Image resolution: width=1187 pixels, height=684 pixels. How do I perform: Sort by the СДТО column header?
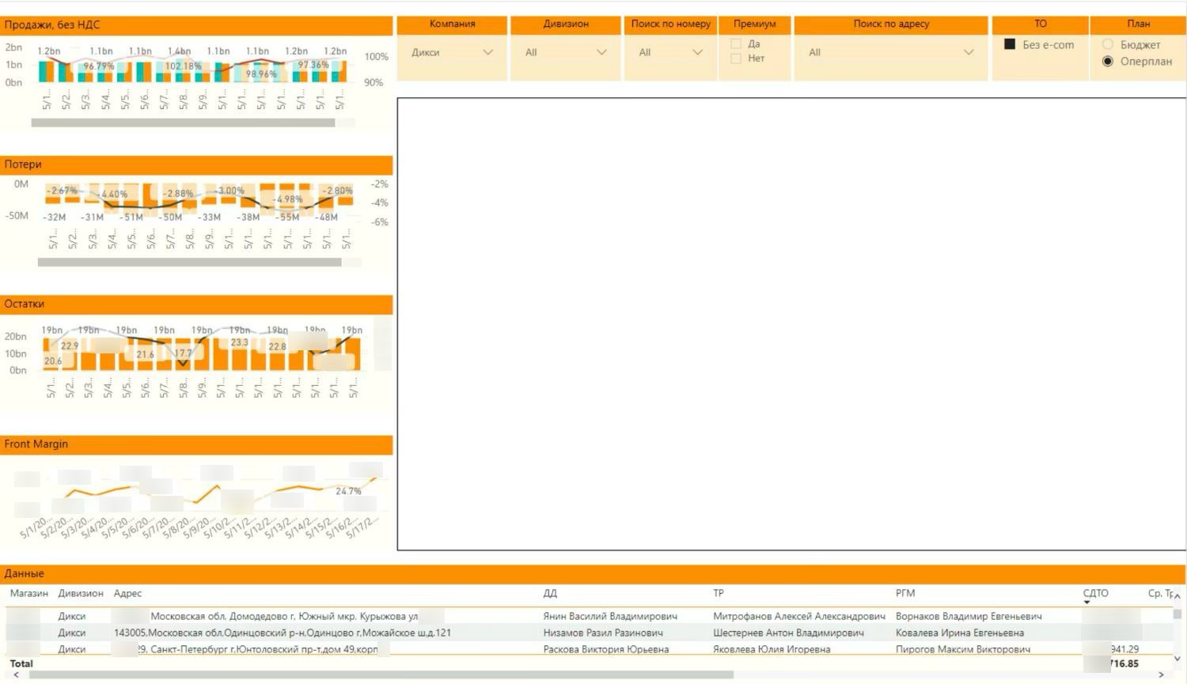tap(1095, 593)
